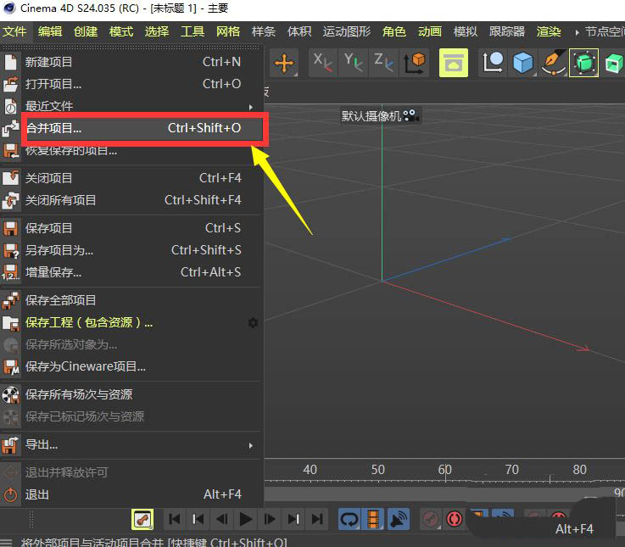The width and height of the screenshot is (625, 547).
Task: Click the yellow asset browser icon
Action: [454, 63]
